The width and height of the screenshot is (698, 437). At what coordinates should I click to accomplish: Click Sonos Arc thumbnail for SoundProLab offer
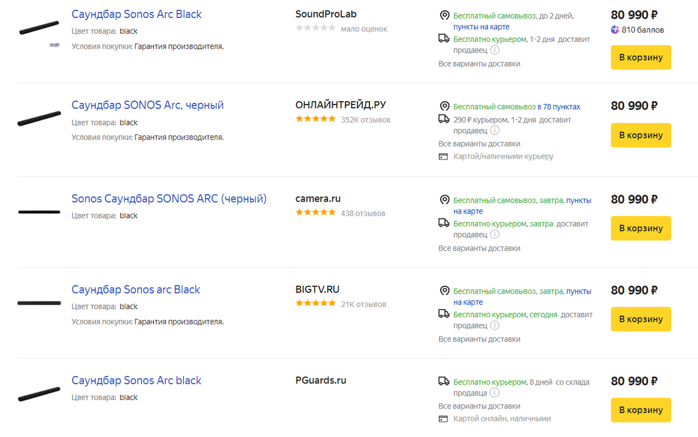coord(39,29)
